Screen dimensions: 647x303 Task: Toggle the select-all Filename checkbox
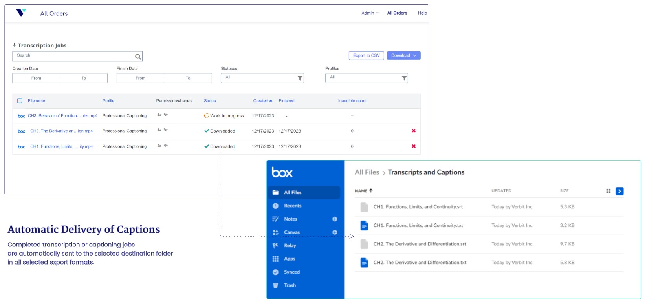point(20,101)
